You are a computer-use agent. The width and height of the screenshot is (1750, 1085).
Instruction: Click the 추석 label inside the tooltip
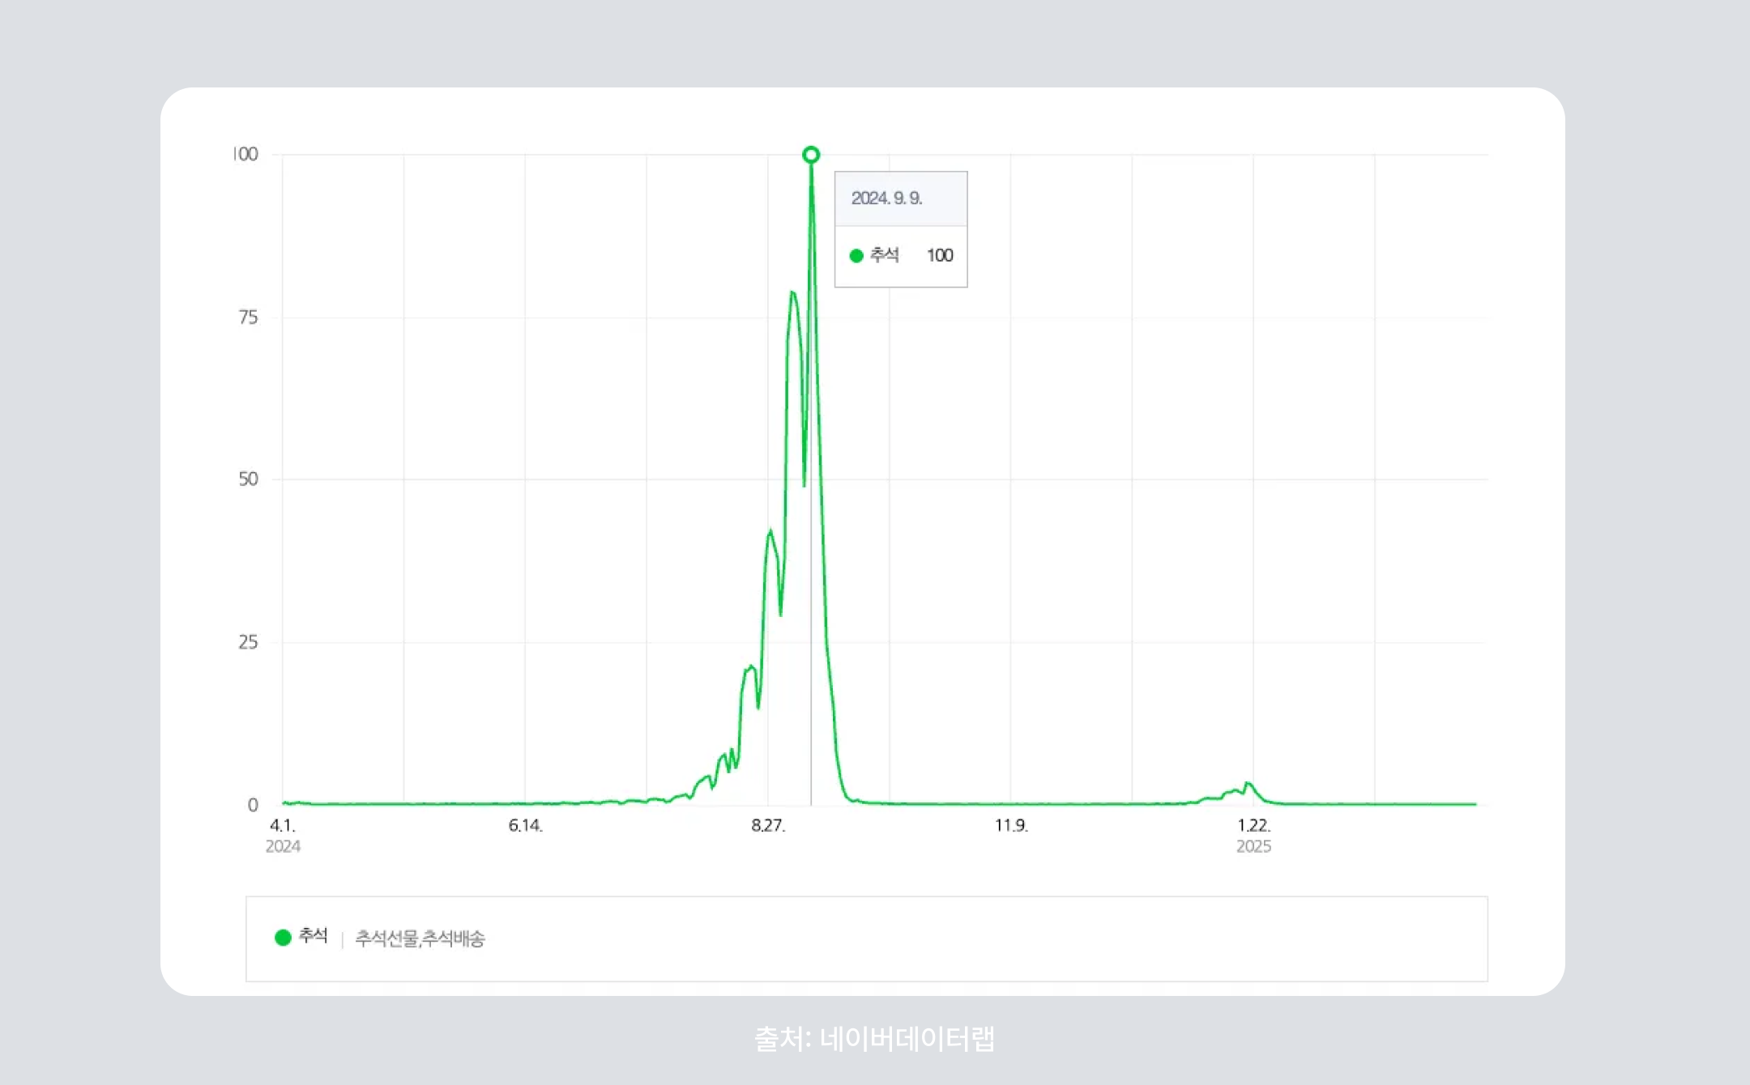click(884, 256)
